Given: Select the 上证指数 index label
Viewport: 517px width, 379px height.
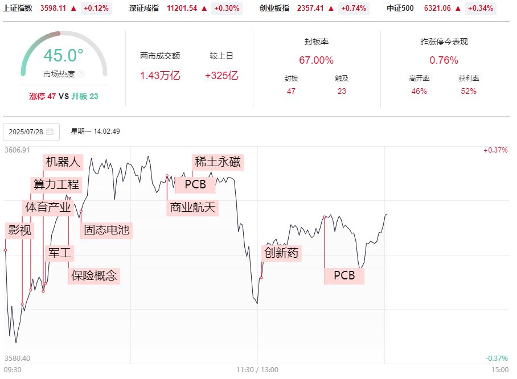Looking at the screenshot, I should tap(18, 9).
